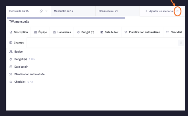
Task: Switch to the Checklist tab in the toolbar
Action: [174, 32]
